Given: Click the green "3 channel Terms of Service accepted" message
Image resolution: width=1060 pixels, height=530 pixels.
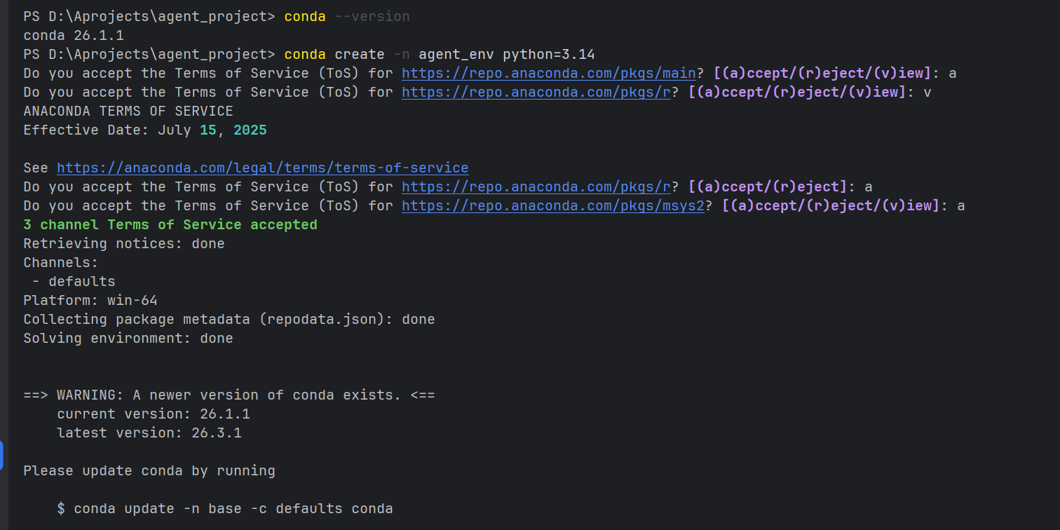Looking at the screenshot, I should 170,224.
